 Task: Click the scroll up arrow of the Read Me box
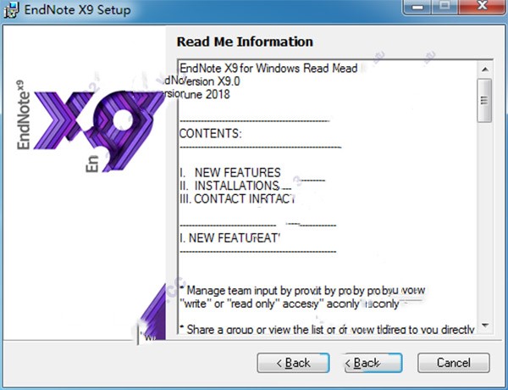coord(484,65)
